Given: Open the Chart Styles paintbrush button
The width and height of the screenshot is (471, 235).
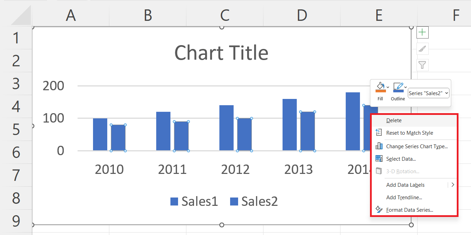Looking at the screenshot, I should (422, 49).
